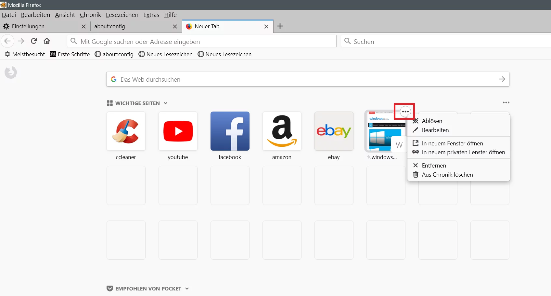Switch to the about:config tab

coord(110,26)
